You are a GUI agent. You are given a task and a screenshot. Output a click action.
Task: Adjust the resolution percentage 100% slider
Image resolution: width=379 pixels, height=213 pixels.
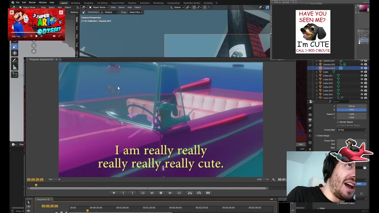point(351,110)
